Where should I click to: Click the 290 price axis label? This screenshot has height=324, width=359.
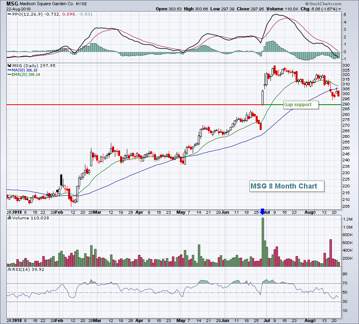[346, 104]
